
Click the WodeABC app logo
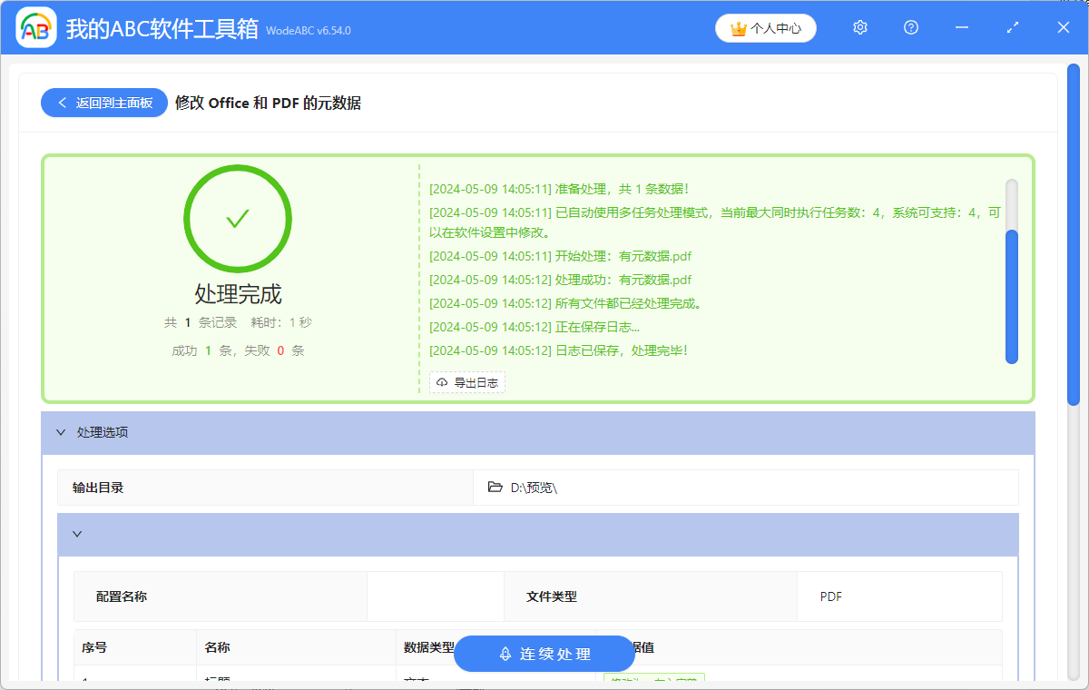click(x=36, y=28)
